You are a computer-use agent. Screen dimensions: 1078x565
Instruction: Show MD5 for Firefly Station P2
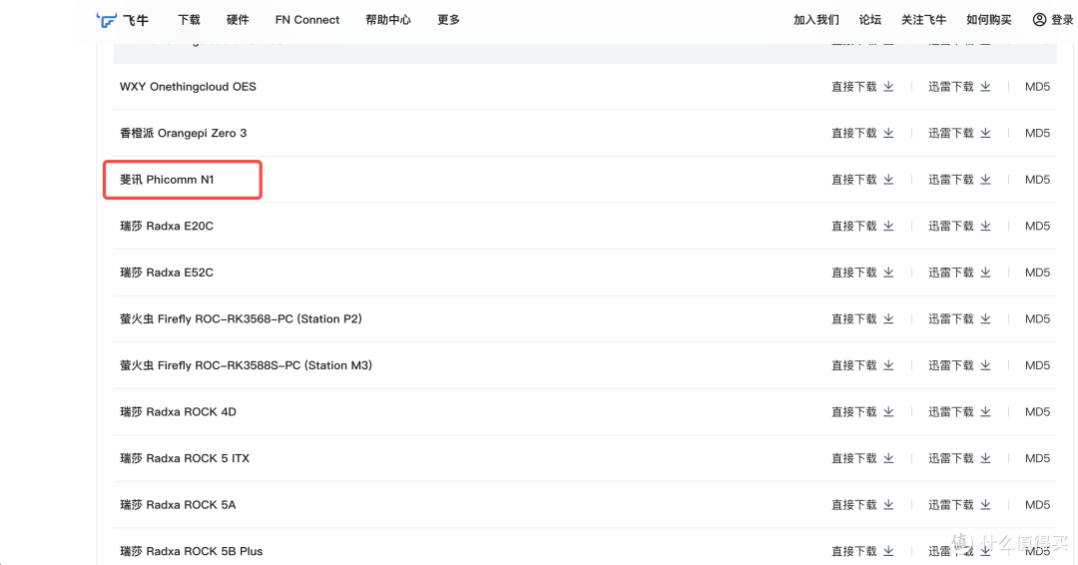[x=1037, y=318]
